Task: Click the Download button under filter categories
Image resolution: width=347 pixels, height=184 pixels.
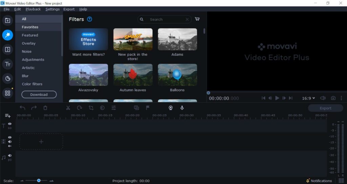Action: [39, 95]
